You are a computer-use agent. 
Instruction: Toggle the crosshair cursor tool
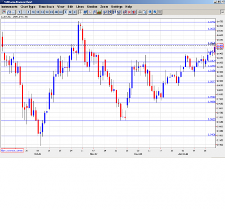coord(80,12)
